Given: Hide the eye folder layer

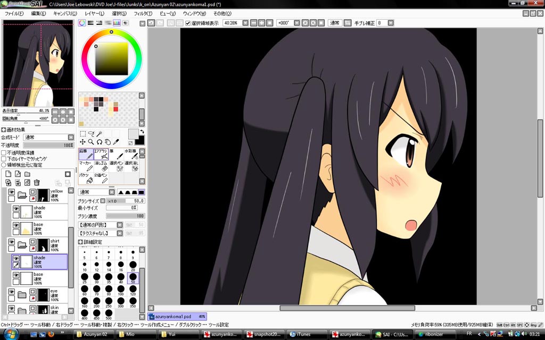Looking at the screenshot, I should click(12, 292).
